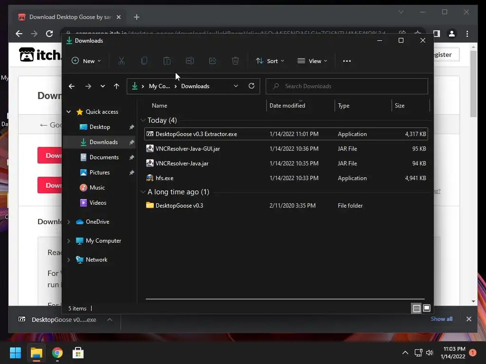Click the Share icon in toolbar

pyautogui.click(x=213, y=61)
